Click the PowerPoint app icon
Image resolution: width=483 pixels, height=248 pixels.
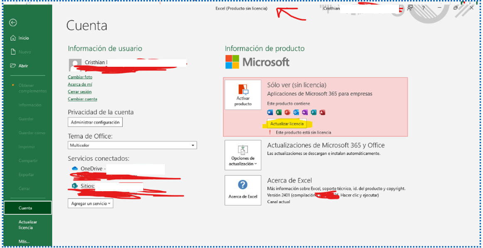[287, 112]
